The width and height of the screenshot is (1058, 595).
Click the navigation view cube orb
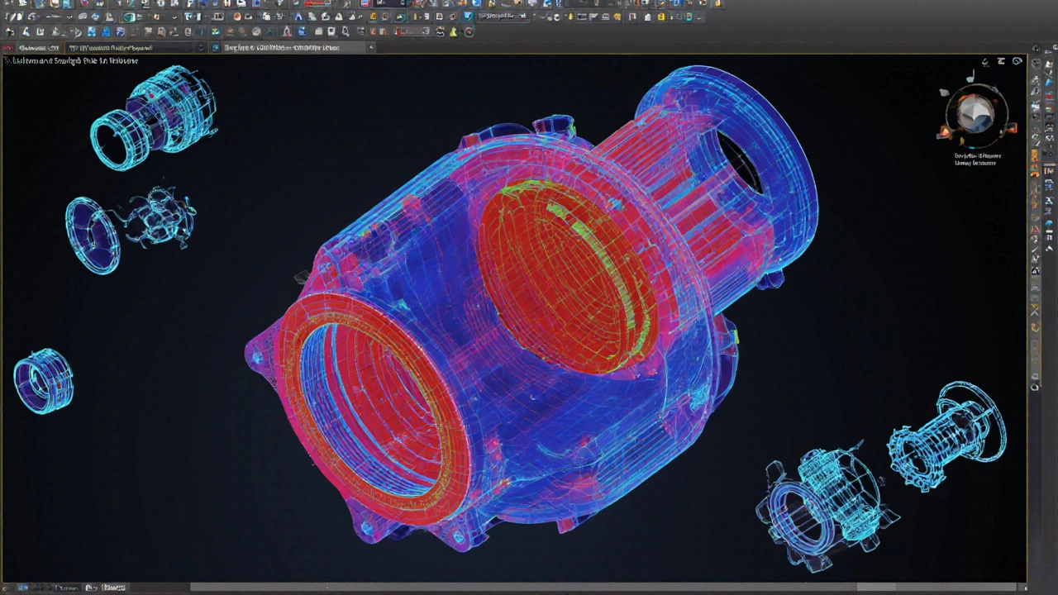point(976,115)
